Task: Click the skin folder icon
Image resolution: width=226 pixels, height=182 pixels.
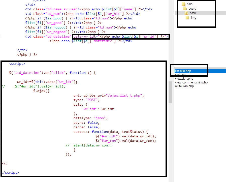Action: 183,4
